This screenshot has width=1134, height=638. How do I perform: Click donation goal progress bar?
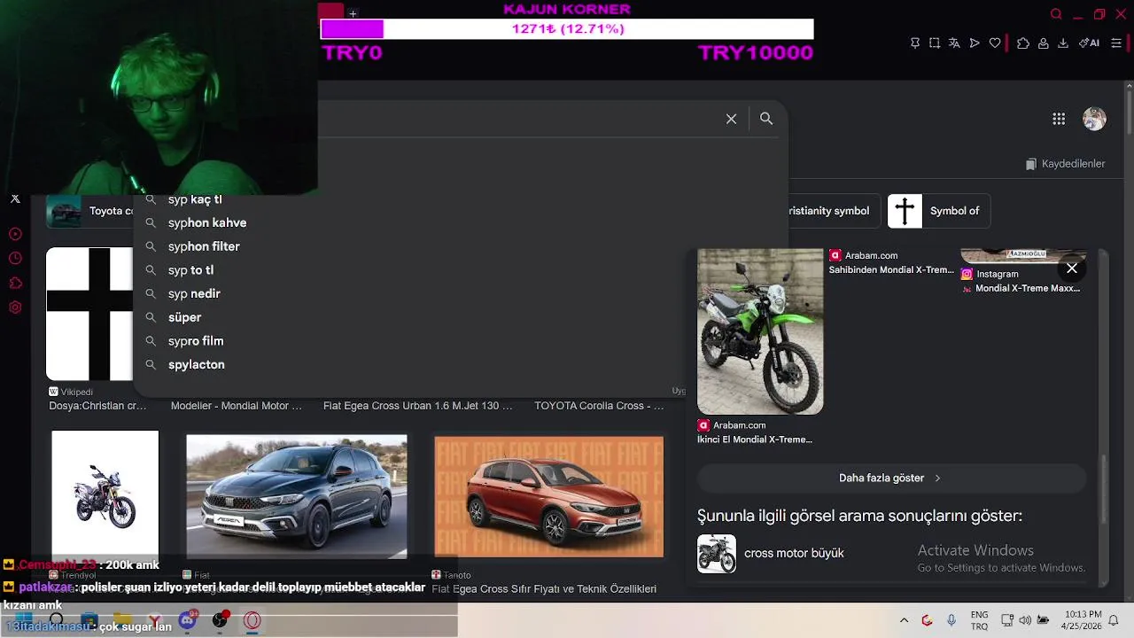tap(567, 29)
